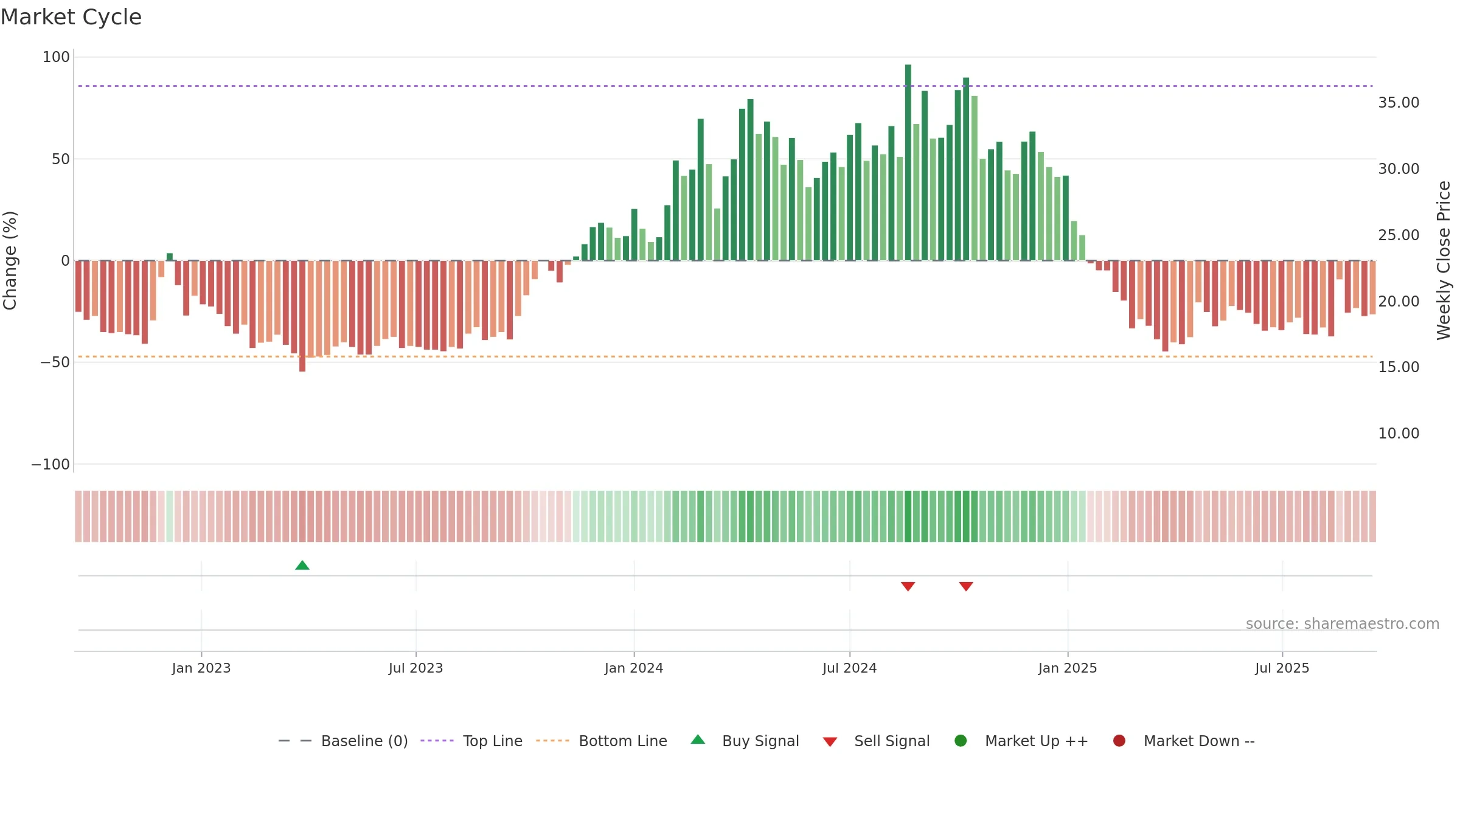Image resolution: width=1460 pixels, height=821 pixels.
Task: Click the Jan 2025 axis label
Action: 1068,668
